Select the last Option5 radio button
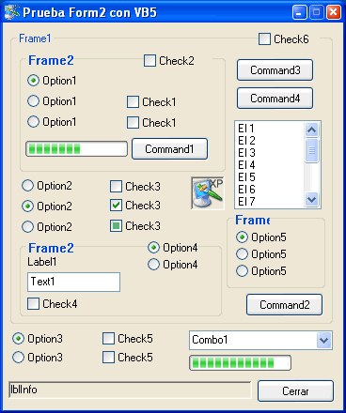 [242, 270]
